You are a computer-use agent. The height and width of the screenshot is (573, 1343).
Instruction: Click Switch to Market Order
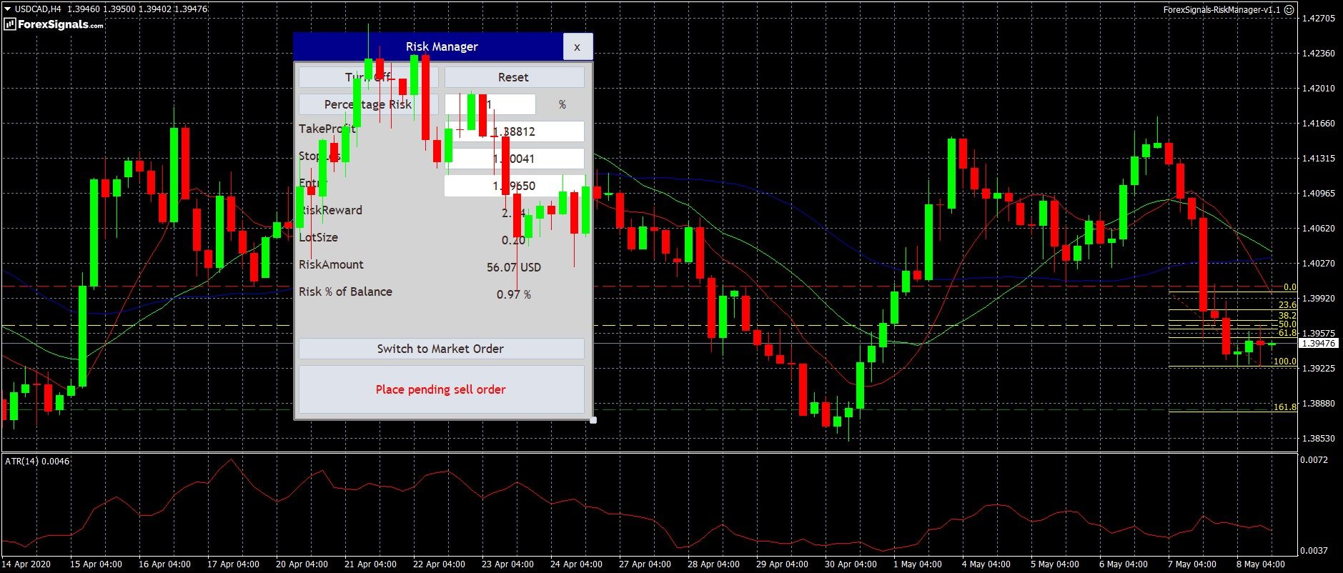tap(441, 349)
